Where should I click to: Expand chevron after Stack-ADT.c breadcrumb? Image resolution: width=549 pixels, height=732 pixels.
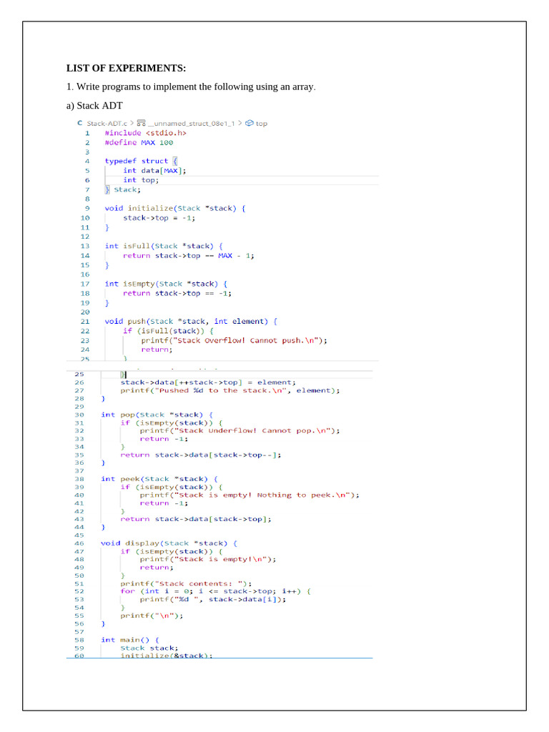(x=132, y=123)
